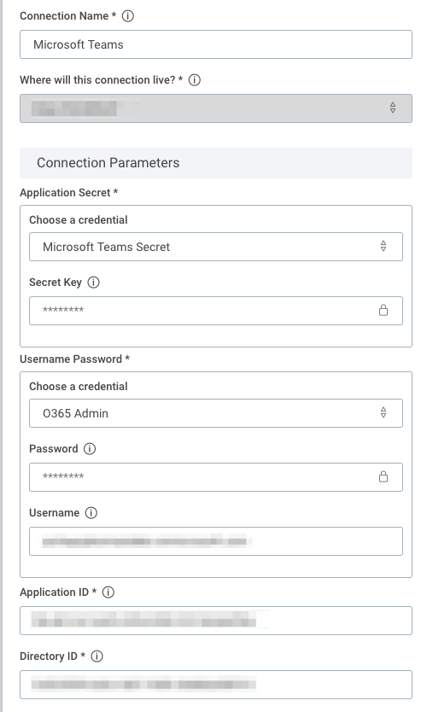The width and height of the screenshot is (427, 712).
Task: Click info icon beside Application ID
Action: click(108, 592)
